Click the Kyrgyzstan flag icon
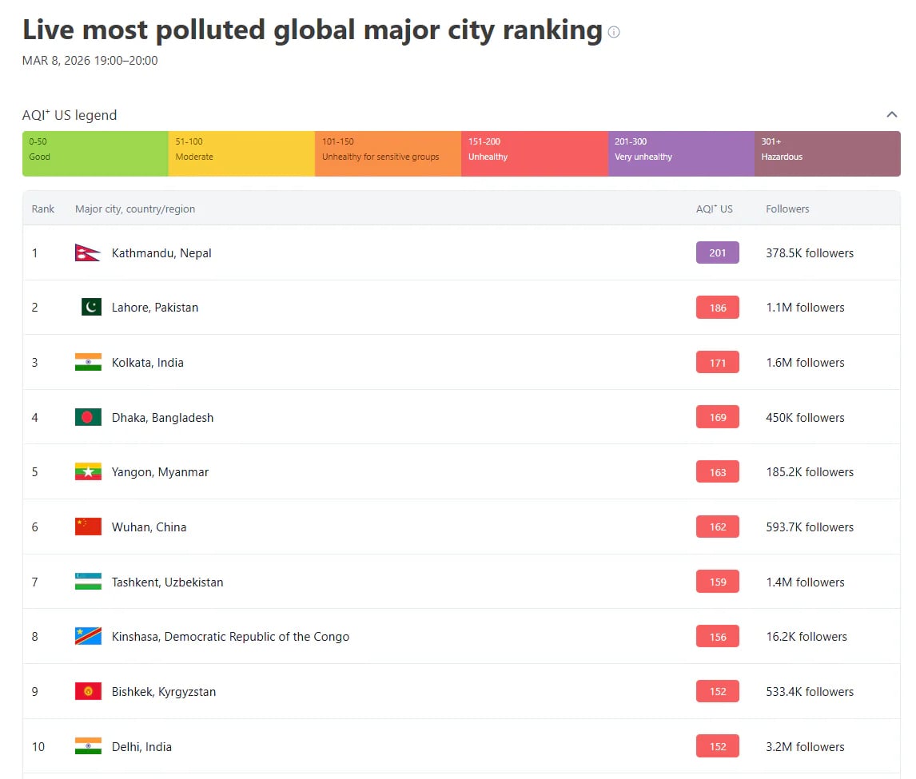Screen dimensions: 916x779 [x=88, y=692]
